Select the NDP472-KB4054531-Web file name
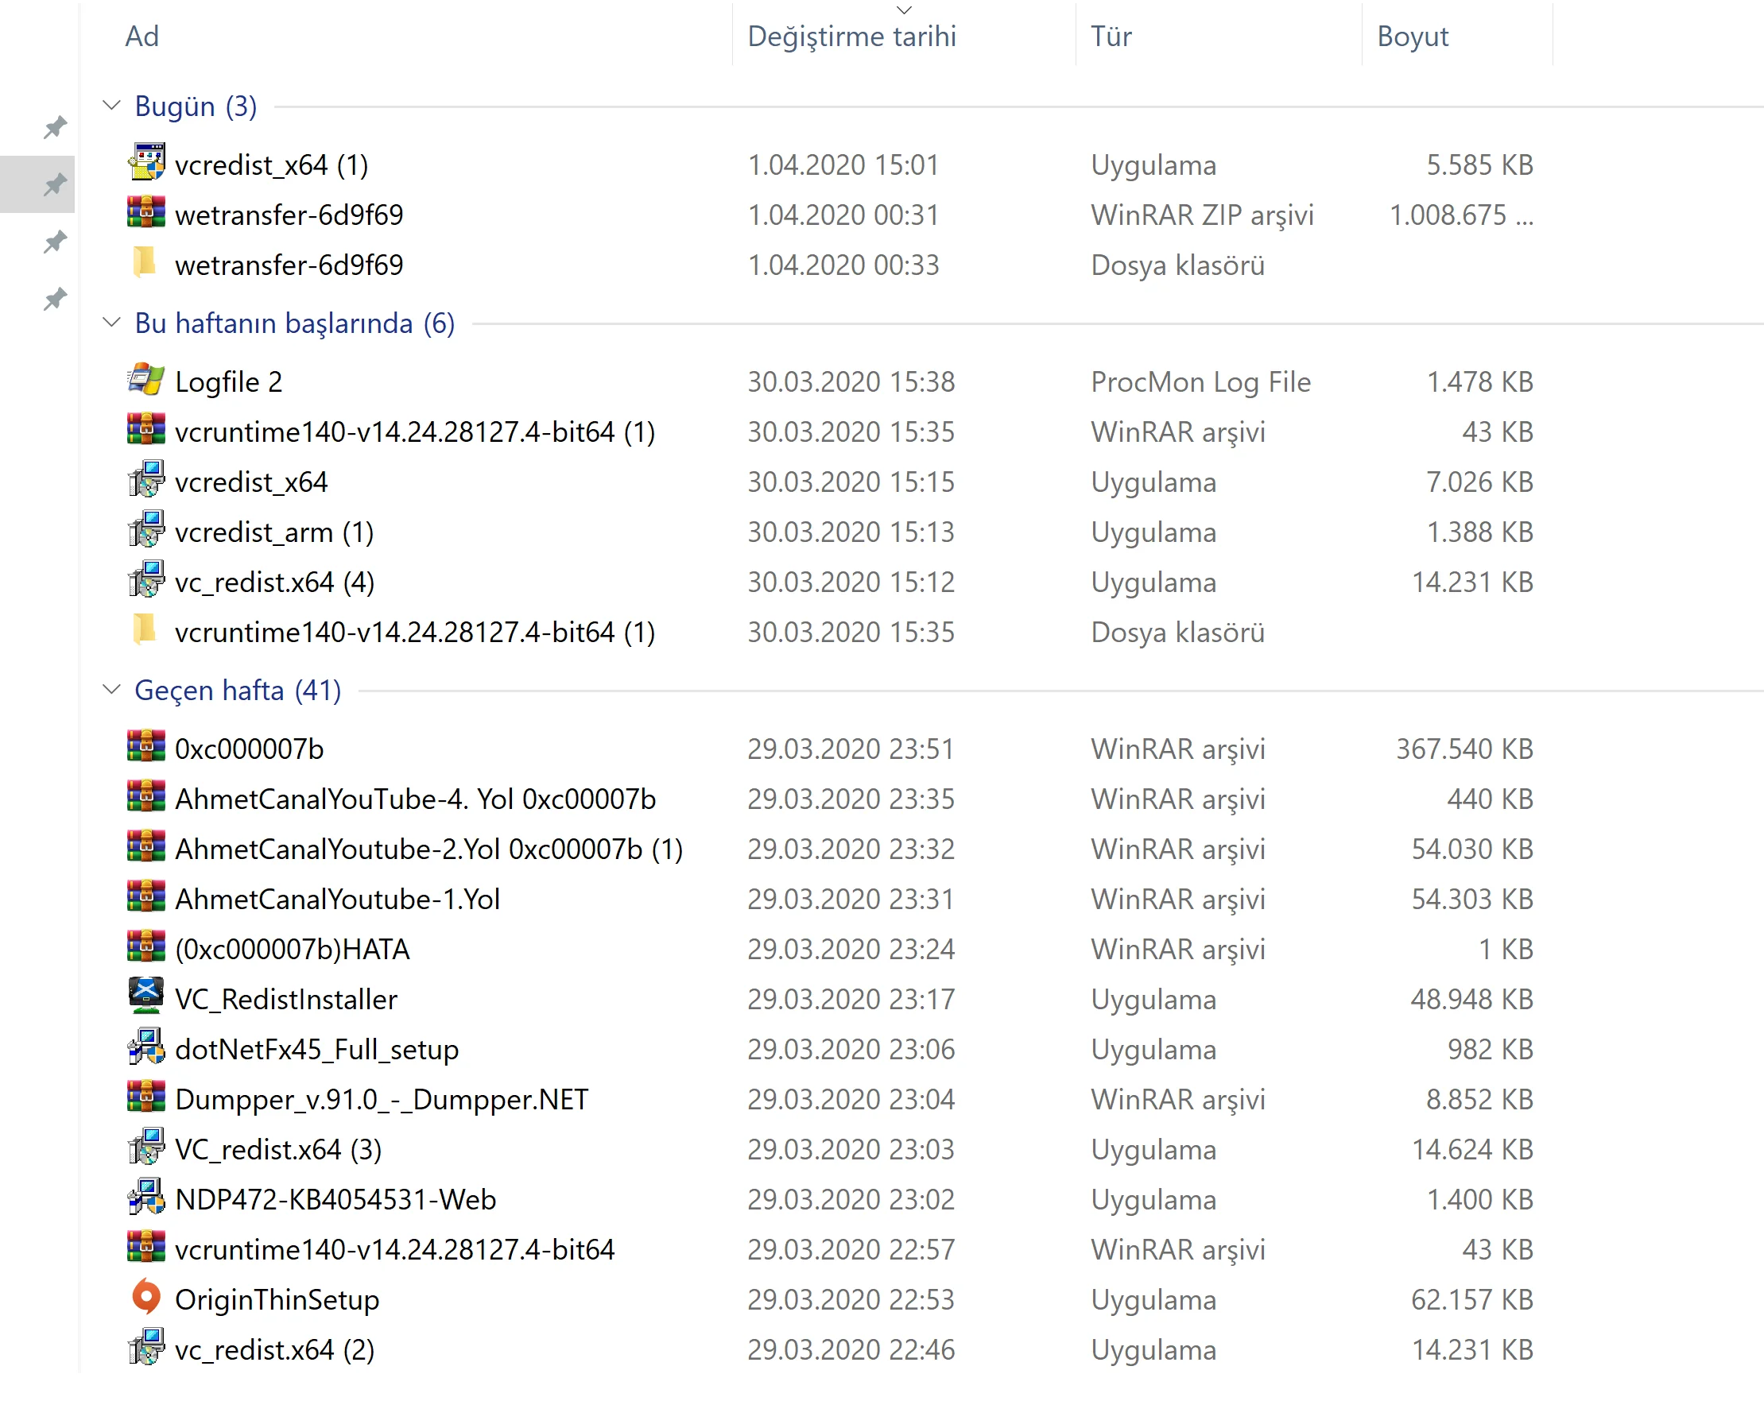Screen dimensions: 1764x1401 coord(335,1198)
